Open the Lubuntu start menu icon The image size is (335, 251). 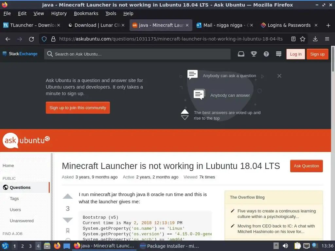[5, 246]
